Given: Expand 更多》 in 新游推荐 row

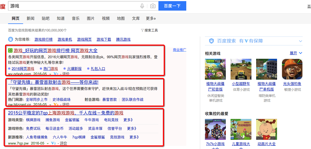Looking at the screenshot, I should (134, 137).
